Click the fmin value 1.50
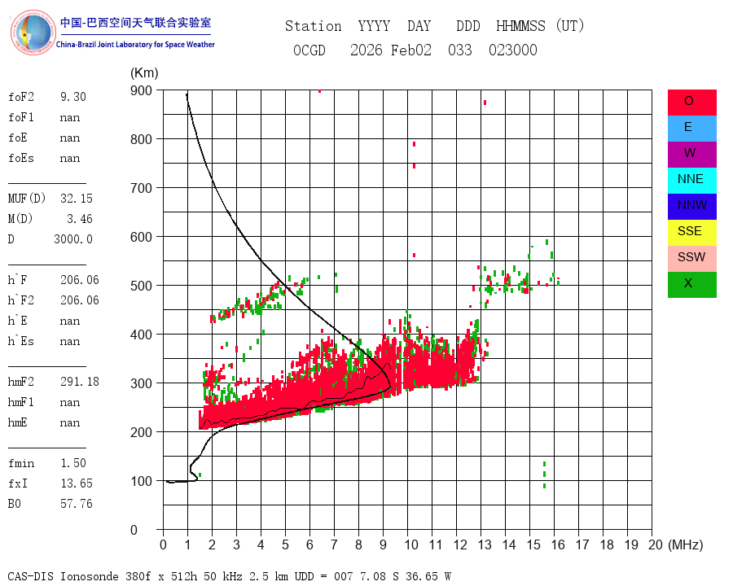Screen dimensions: 733x586 pos(72,463)
